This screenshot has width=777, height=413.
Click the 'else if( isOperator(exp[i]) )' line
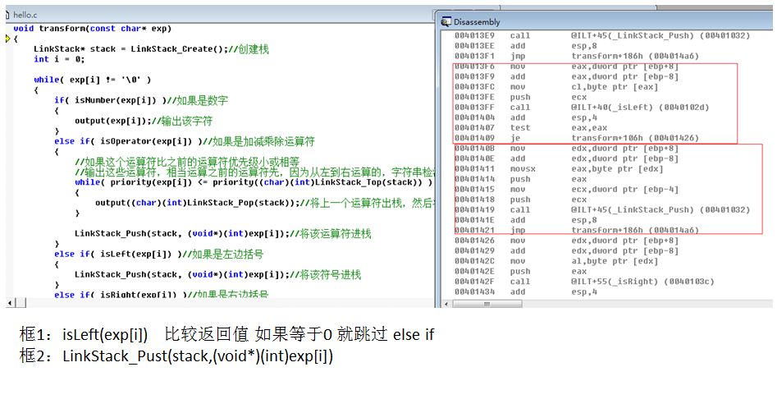pos(185,141)
